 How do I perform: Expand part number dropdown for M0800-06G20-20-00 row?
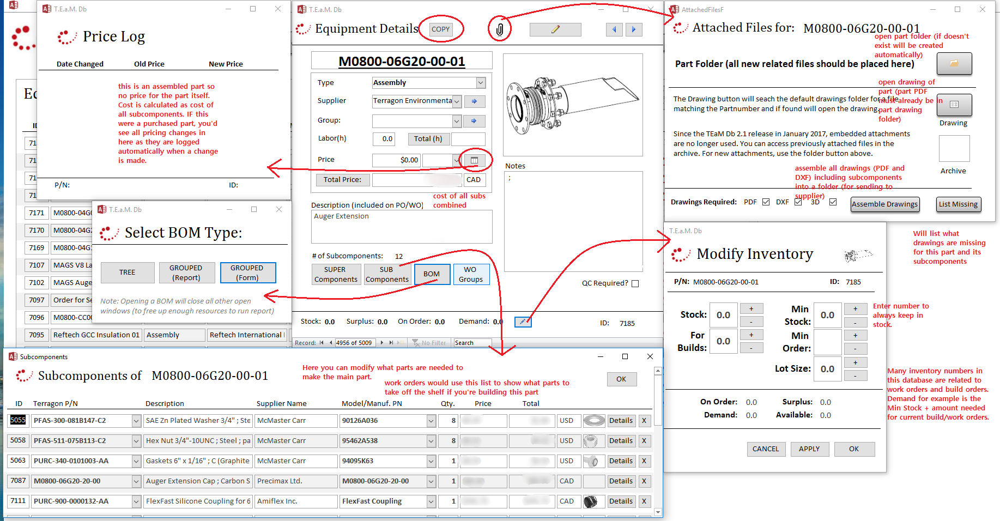pos(136,481)
